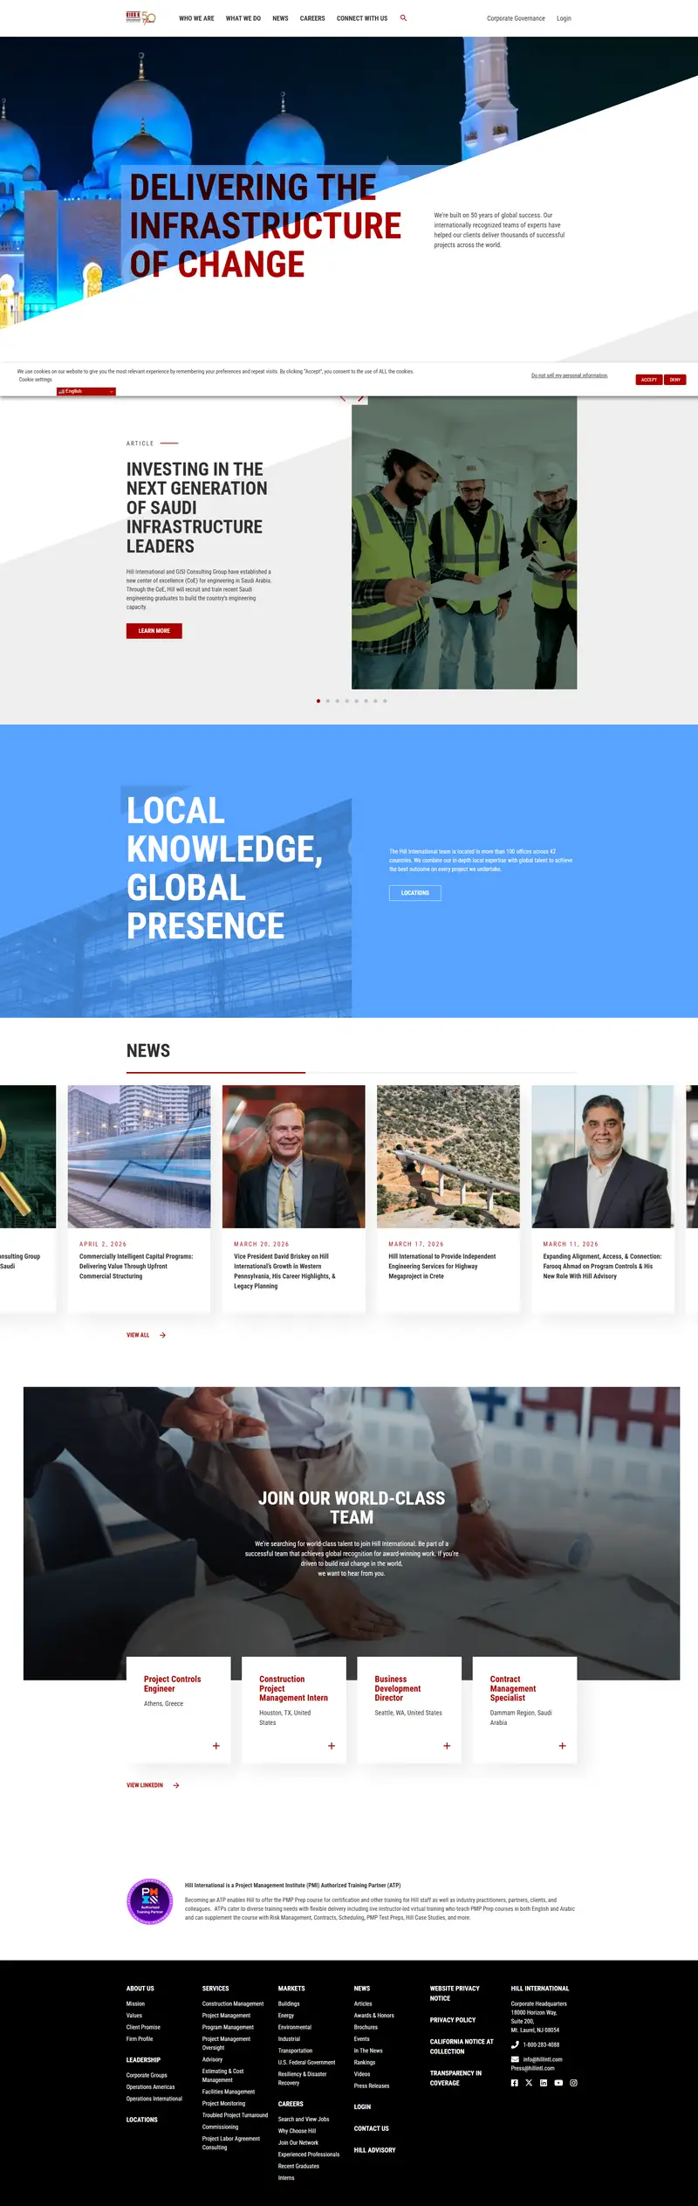The width and height of the screenshot is (698, 2206).
Task: Deny the cookie consent
Action: point(675,380)
